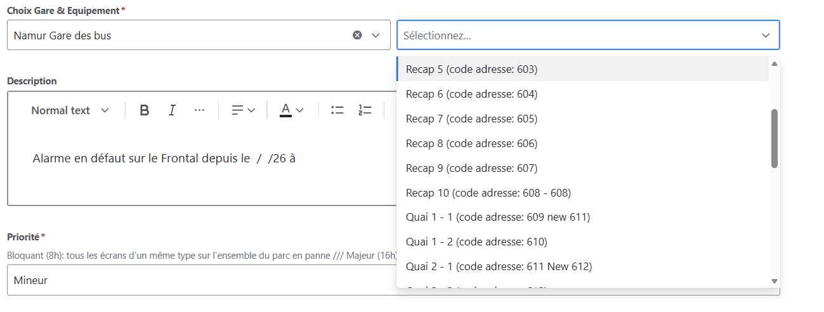
Task: Click the dropdown list scrollbar thumb
Action: click(775, 138)
